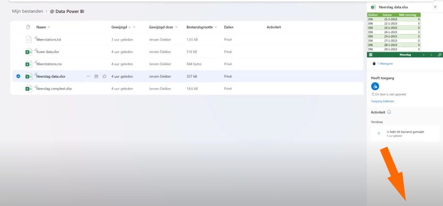Click the owner avatar under Heeft toegang
The width and height of the screenshot is (443, 206).
point(375,86)
